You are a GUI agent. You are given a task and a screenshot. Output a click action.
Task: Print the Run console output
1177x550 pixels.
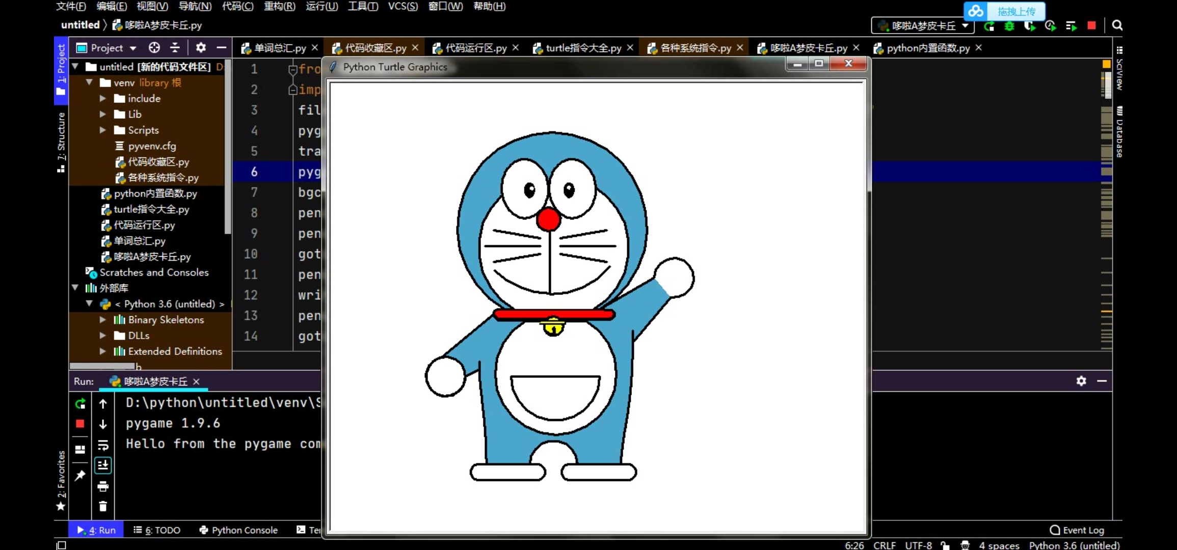tap(103, 486)
